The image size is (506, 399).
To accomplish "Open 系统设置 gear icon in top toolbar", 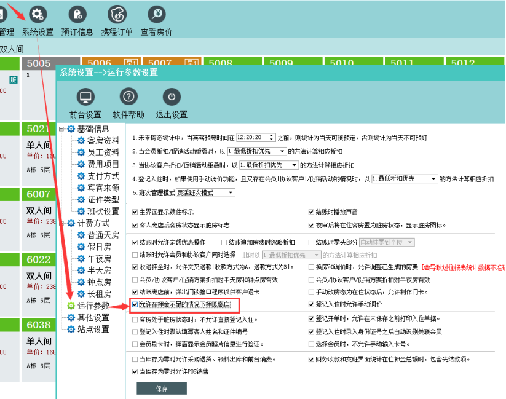I will pyautogui.click(x=38, y=14).
